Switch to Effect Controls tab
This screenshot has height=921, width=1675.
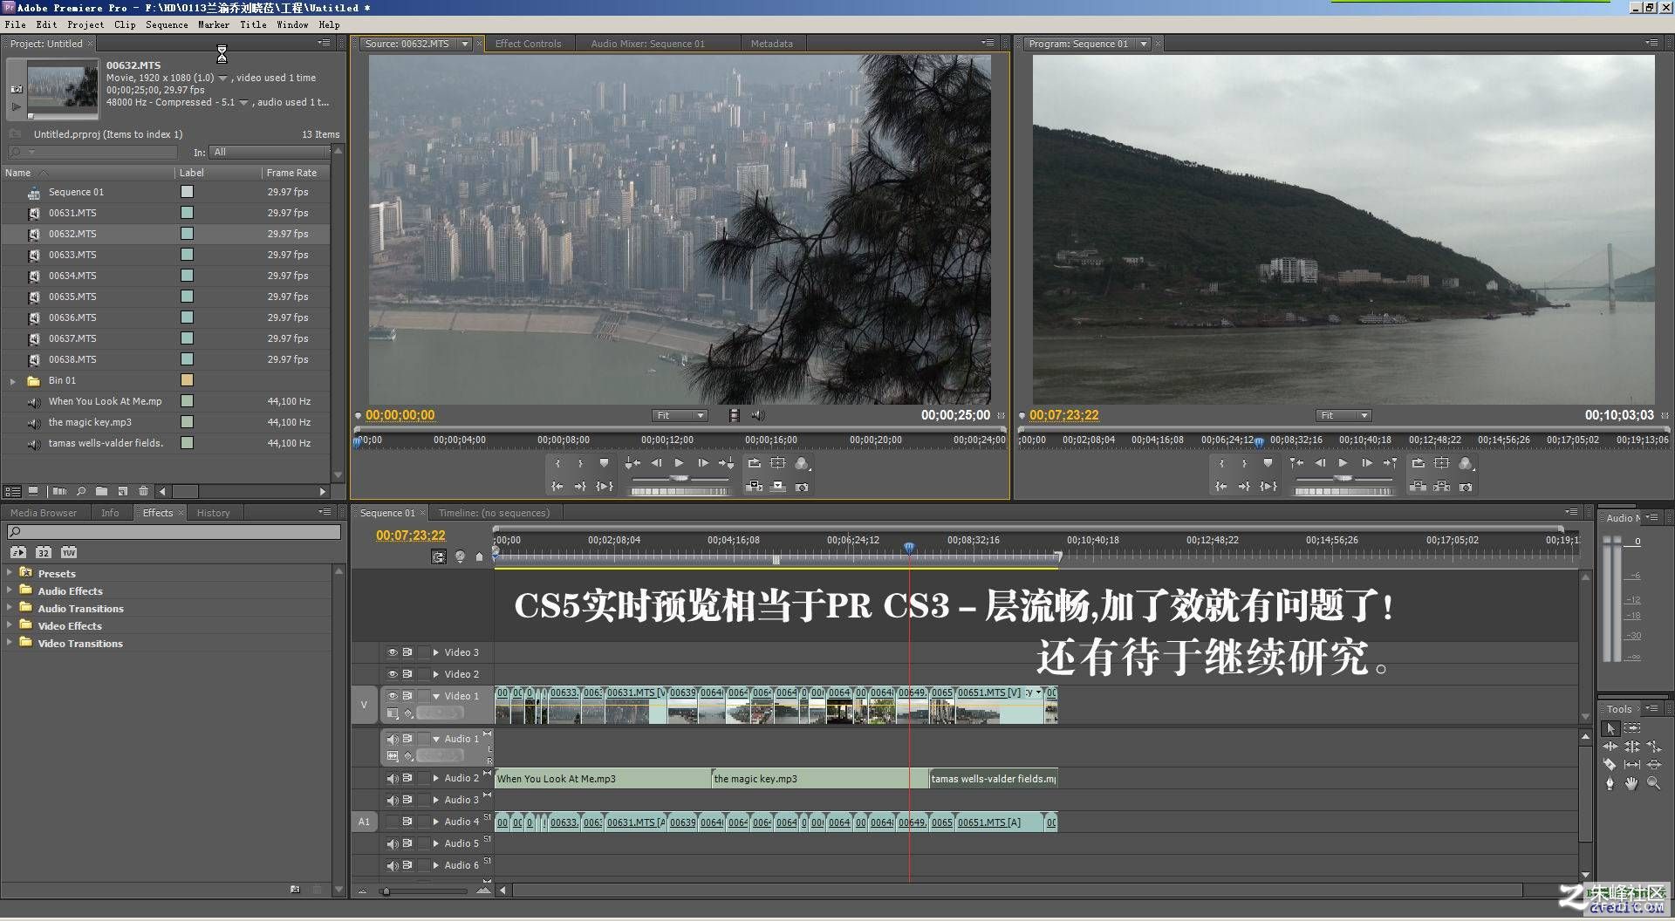tap(528, 44)
